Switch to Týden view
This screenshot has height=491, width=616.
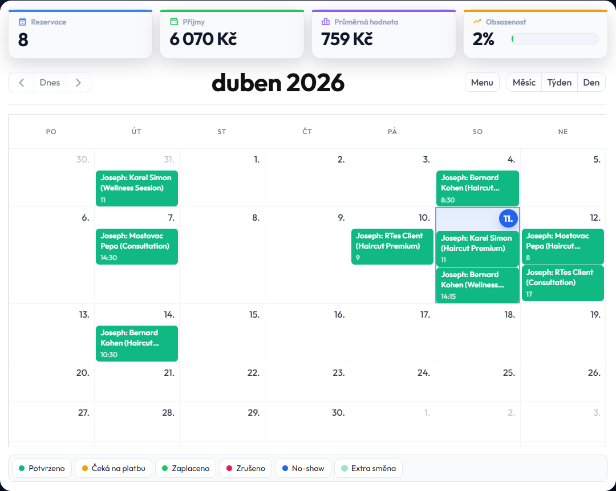(x=559, y=82)
